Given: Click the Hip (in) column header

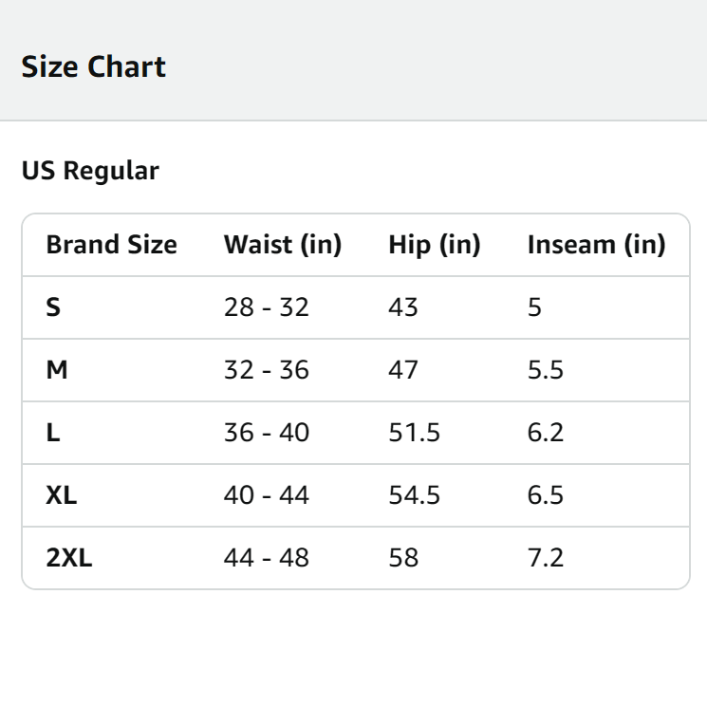Looking at the screenshot, I should (x=434, y=245).
